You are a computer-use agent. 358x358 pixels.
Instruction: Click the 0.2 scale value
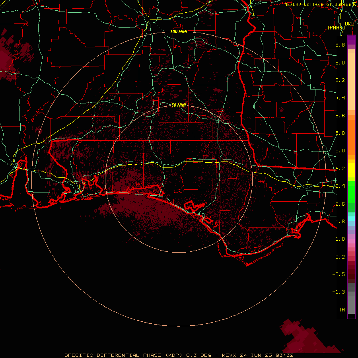pyautogui.click(x=340, y=257)
